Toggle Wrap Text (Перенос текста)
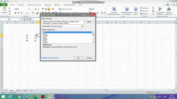This screenshot has width=177, height=99. 65,9
